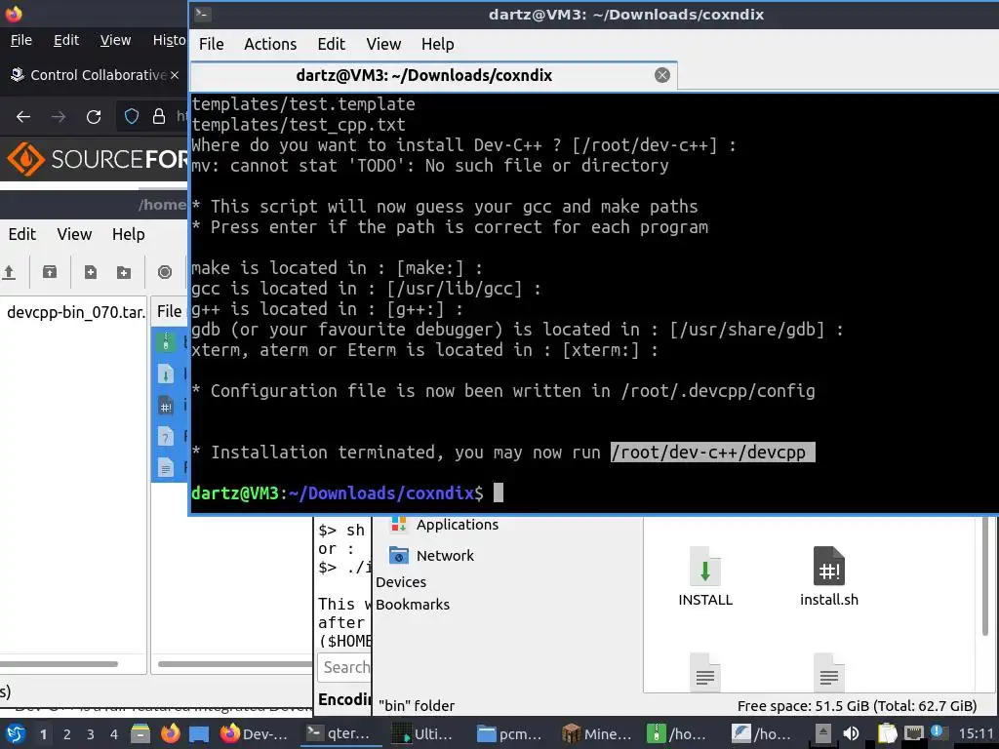
Task: Launch Firefox from panel quick launch
Action: pos(170,733)
